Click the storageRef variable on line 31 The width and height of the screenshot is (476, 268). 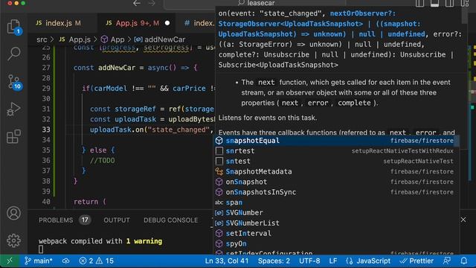tap(135, 109)
